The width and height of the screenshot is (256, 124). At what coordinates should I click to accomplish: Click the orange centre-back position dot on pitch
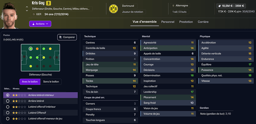click(37, 49)
